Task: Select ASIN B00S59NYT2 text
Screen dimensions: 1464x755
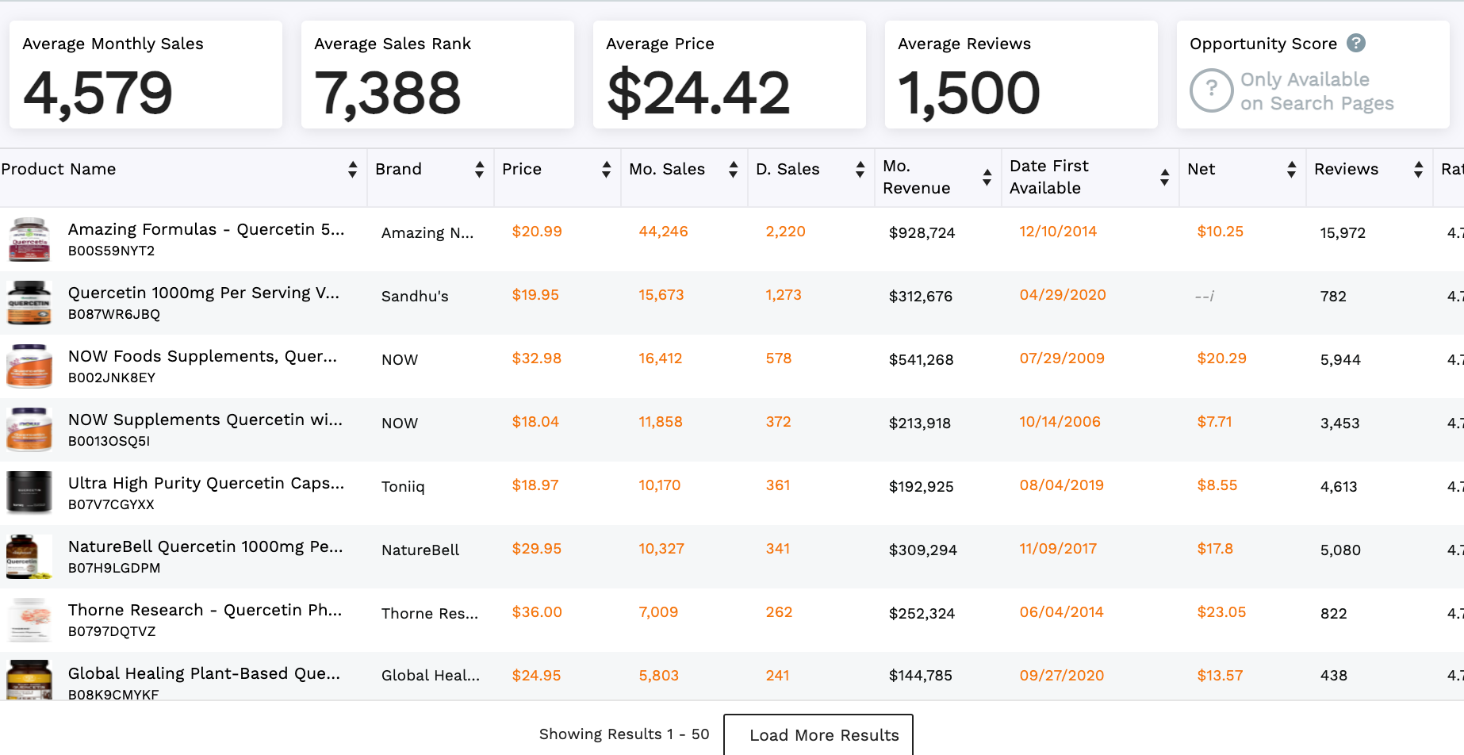Action: (111, 251)
